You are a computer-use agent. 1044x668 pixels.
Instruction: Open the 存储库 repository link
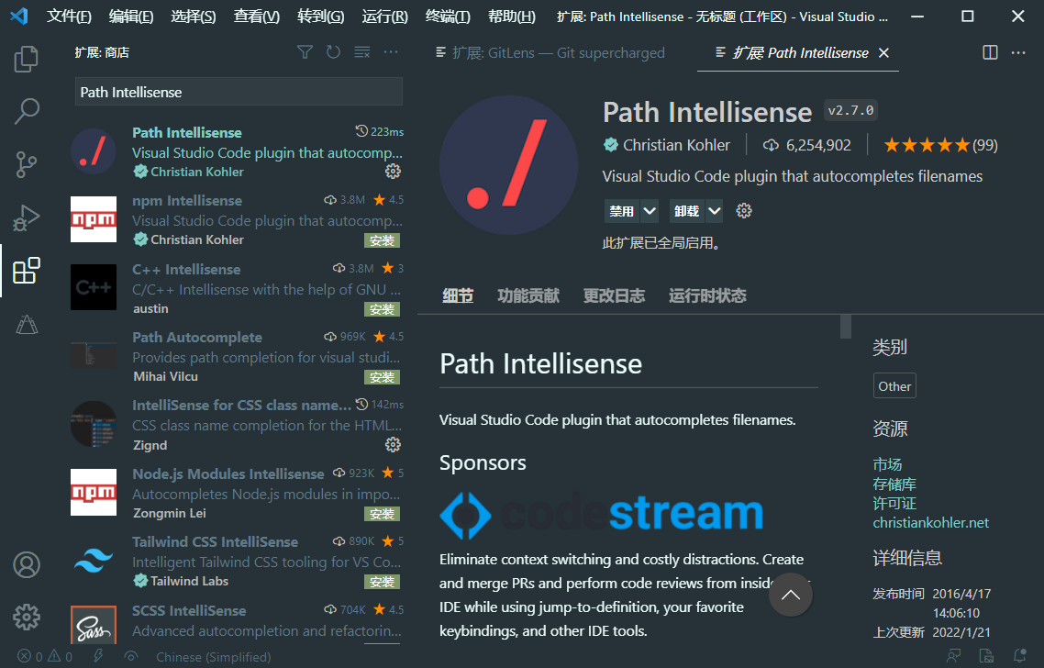click(894, 484)
